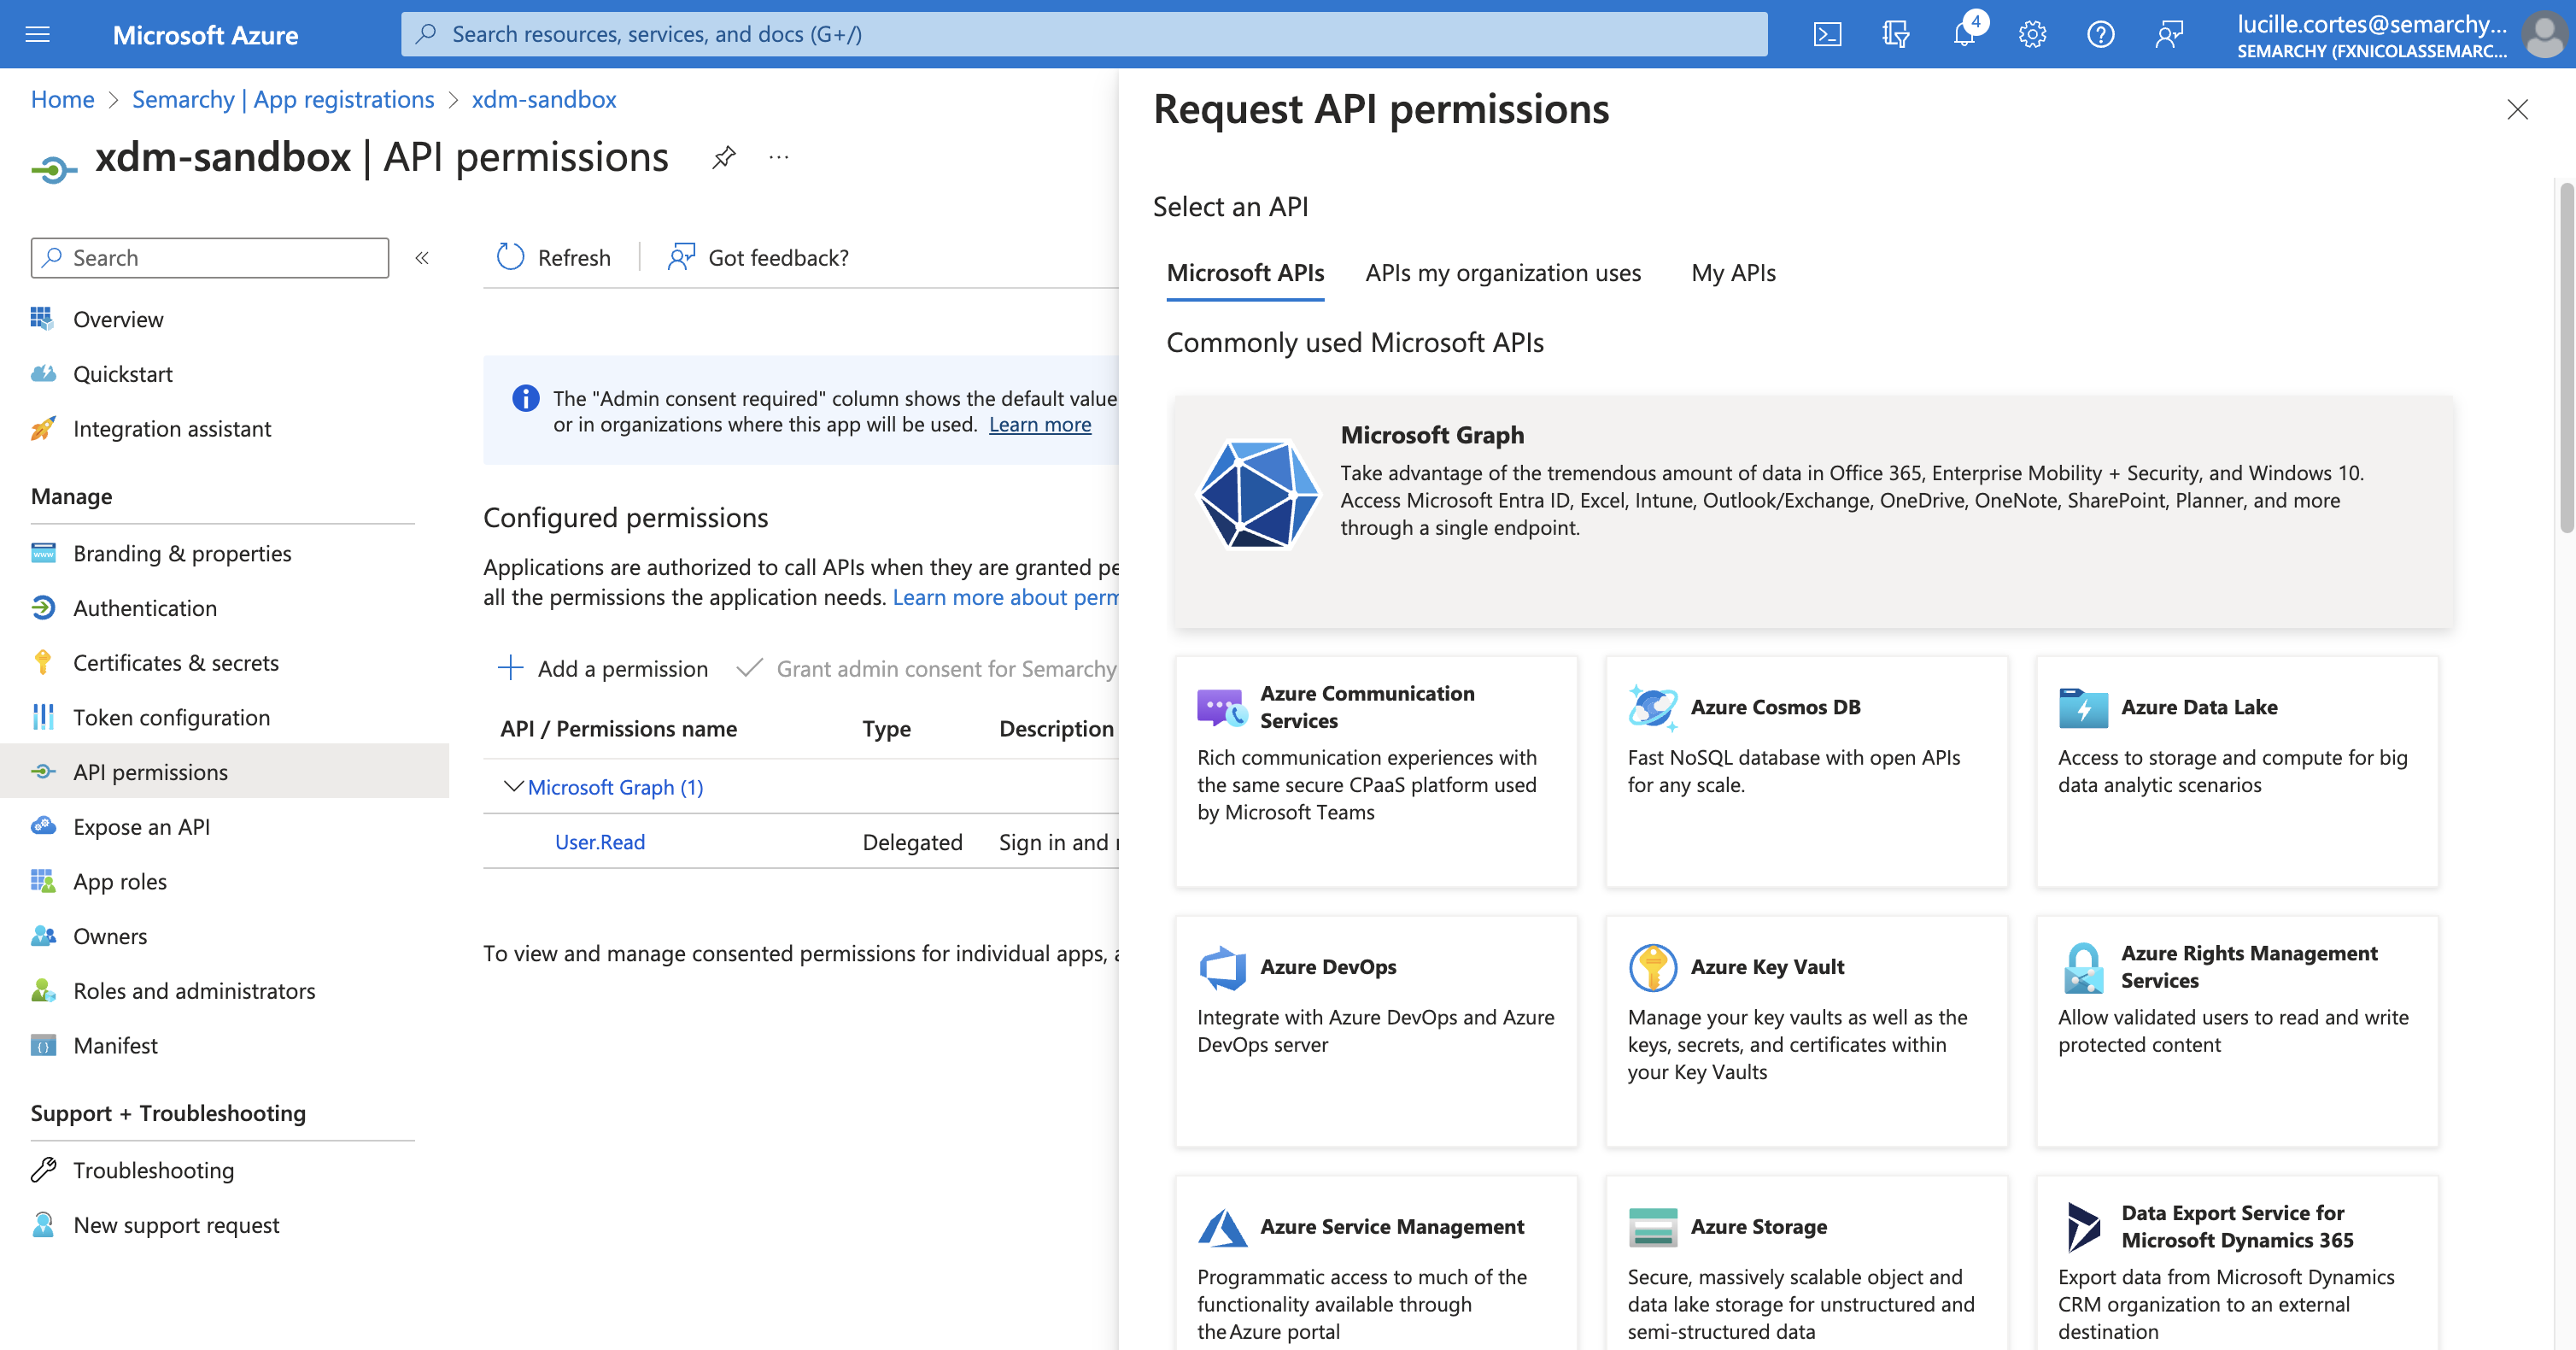Switch to APIs my organization uses tab
2576x1350 pixels.
[x=1502, y=273]
